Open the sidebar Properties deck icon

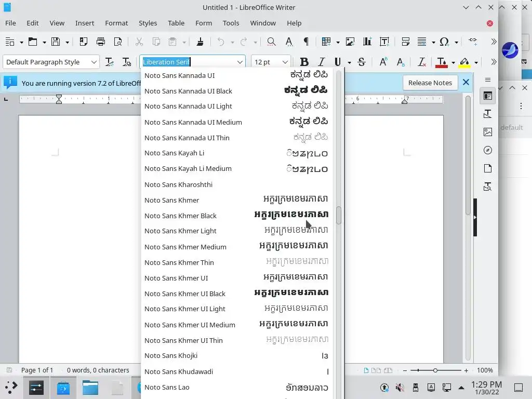click(x=487, y=96)
